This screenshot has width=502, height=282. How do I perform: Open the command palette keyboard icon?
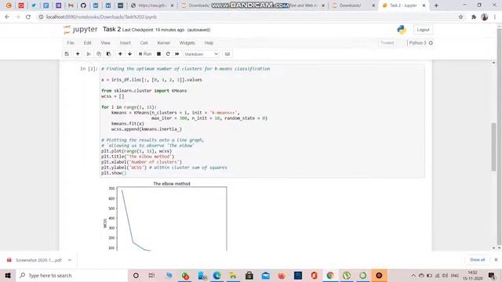tap(227, 54)
